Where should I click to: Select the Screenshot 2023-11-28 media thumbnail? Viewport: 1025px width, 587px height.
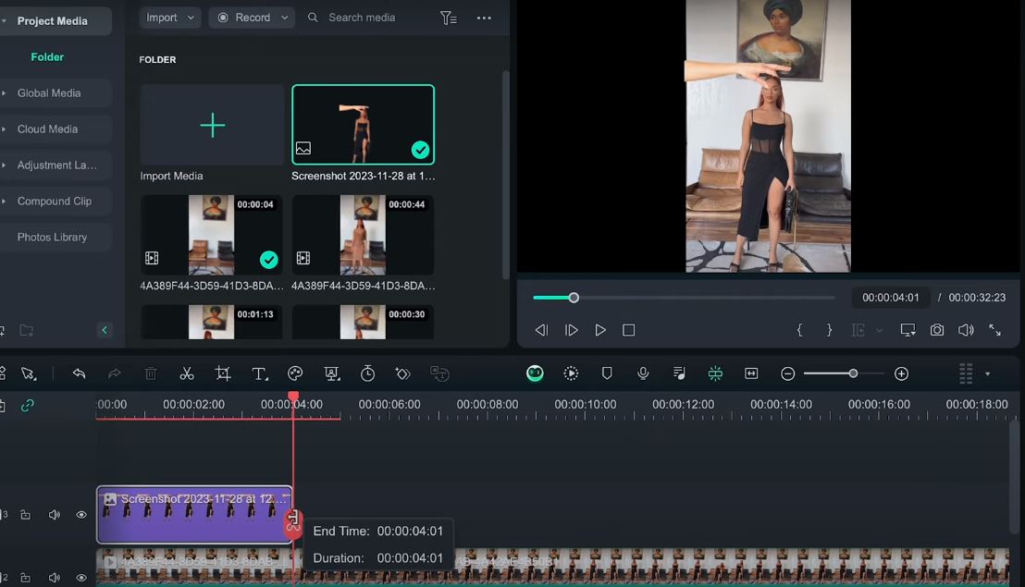[x=363, y=125]
